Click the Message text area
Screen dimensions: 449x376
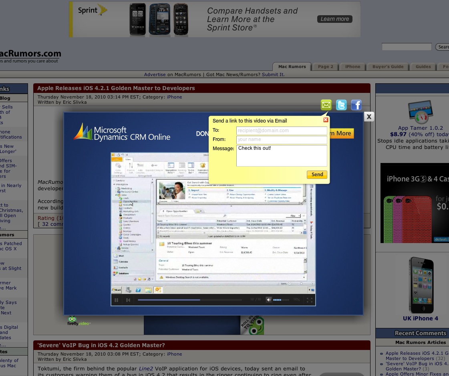coord(282,155)
